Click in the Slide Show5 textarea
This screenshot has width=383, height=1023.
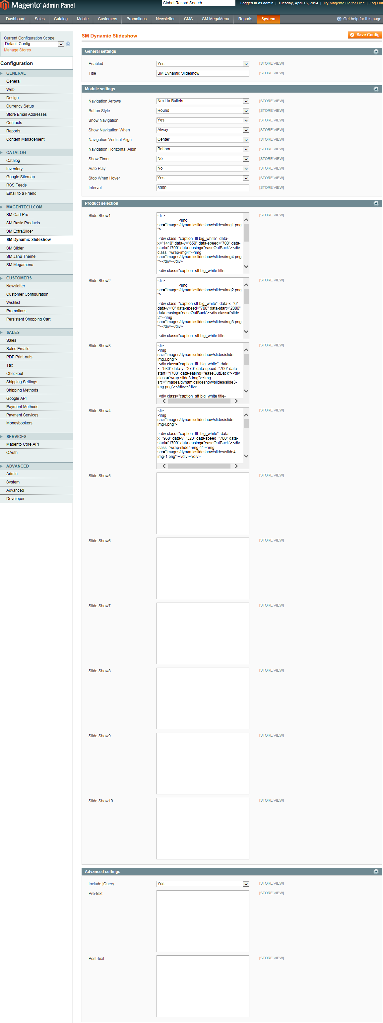(x=203, y=503)
